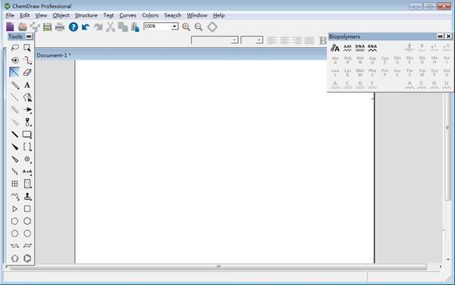This screenshot has width=455, height=285.
Task: Click the Undo arrow icon
Action: [86, 27]
